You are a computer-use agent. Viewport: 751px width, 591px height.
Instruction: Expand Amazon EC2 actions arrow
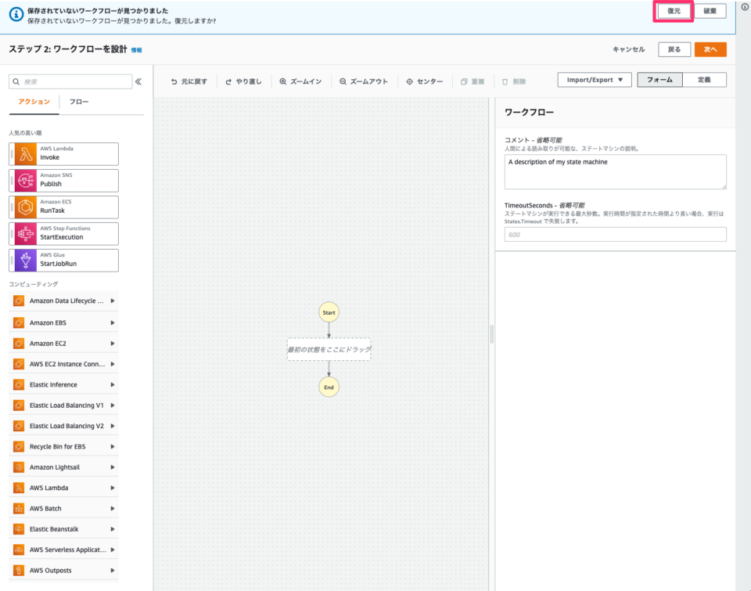pos(113,343)
